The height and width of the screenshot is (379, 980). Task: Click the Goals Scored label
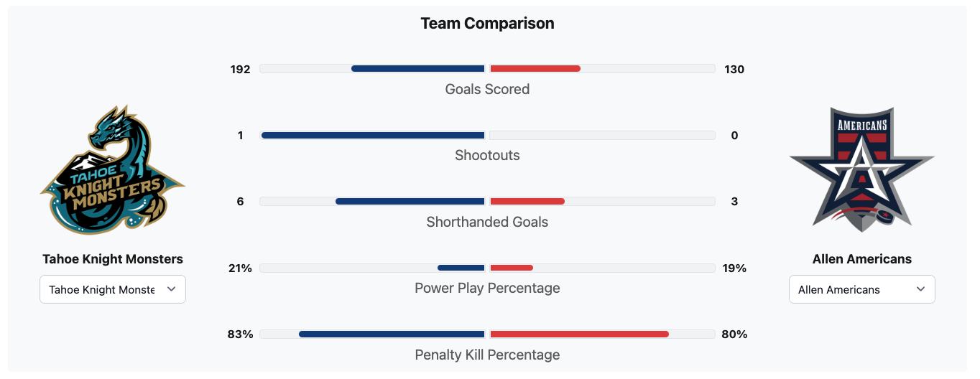coord(487,90)
